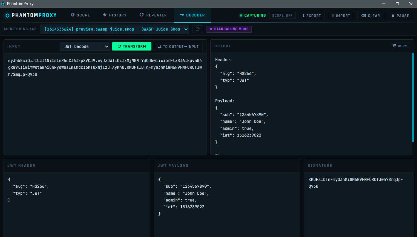Click the signature value KMUFsIDTnFmyG3nMiGM6H9...

[x=356, y=183]
